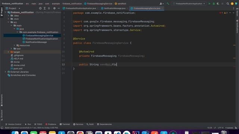Expand all nodes in Project panel
Image resolution: width=239 pixels, height=134 pixels.
tap(45, 8)
